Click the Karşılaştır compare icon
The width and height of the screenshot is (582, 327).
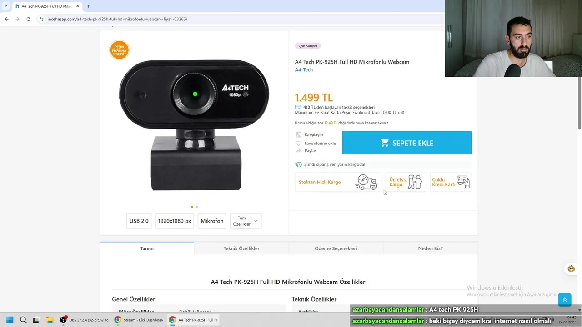pyautogui.click(x=298, y=135)
